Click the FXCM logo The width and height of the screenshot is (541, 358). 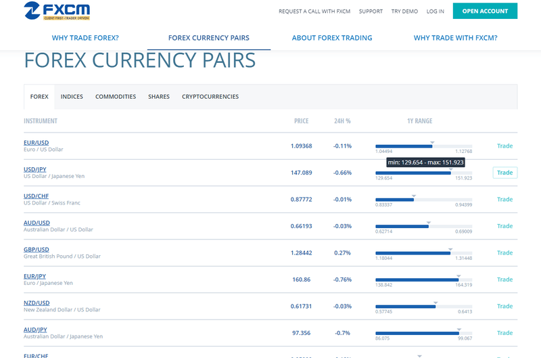click(56, 11)
